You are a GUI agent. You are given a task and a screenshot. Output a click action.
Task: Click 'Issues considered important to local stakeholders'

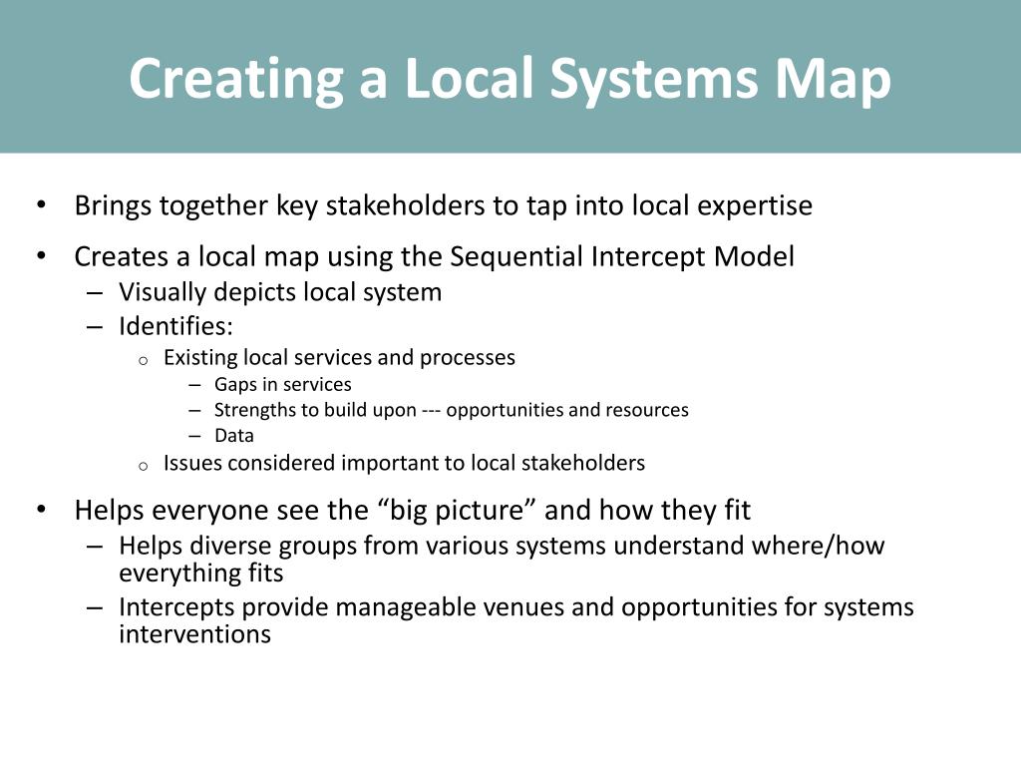pos(405,463)
